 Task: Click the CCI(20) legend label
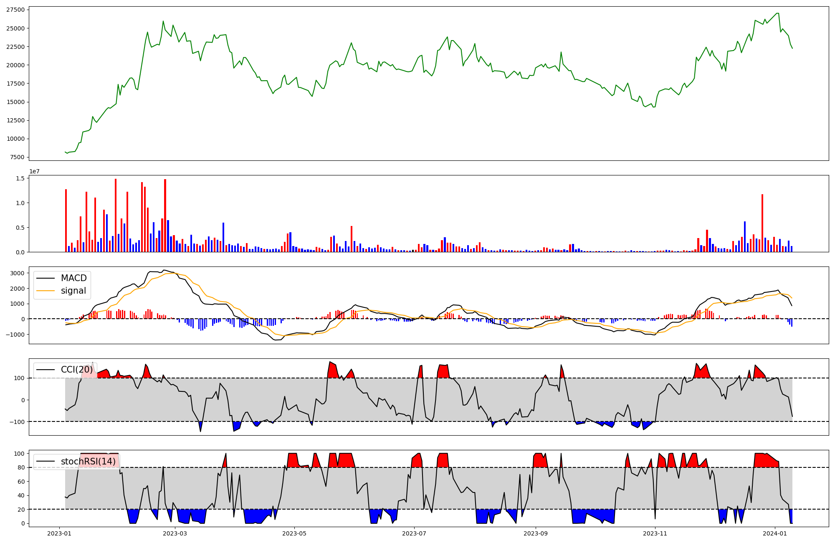click(x=77, y=370)
